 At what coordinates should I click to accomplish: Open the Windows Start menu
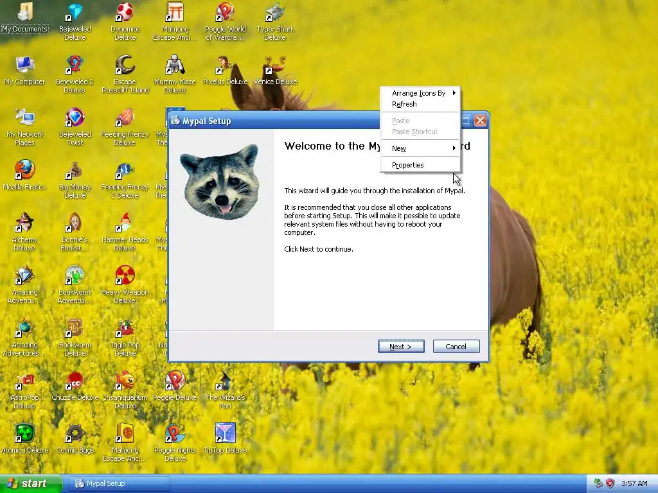[x=31, y=483]
